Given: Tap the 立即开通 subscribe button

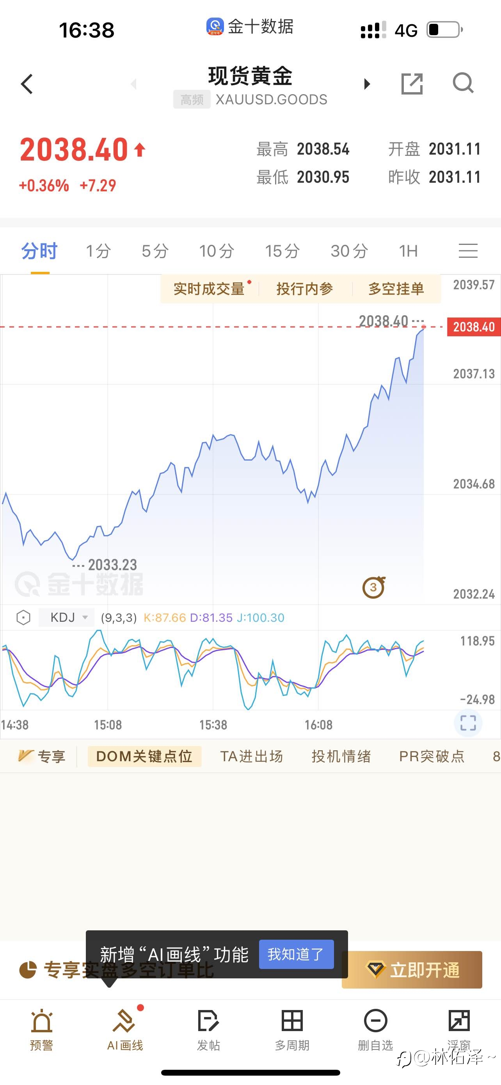Looking at the screenshot, I should (412, 970).
